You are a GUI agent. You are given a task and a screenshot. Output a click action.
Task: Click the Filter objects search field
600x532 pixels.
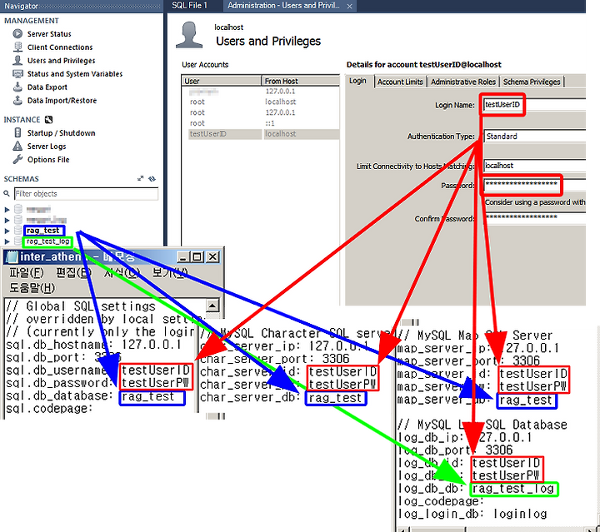[x=86, y=194]
